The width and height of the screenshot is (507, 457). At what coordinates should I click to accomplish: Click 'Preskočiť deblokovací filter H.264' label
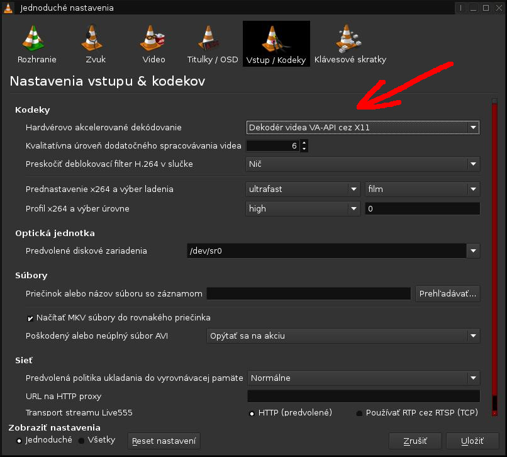(x=109, y=164)
